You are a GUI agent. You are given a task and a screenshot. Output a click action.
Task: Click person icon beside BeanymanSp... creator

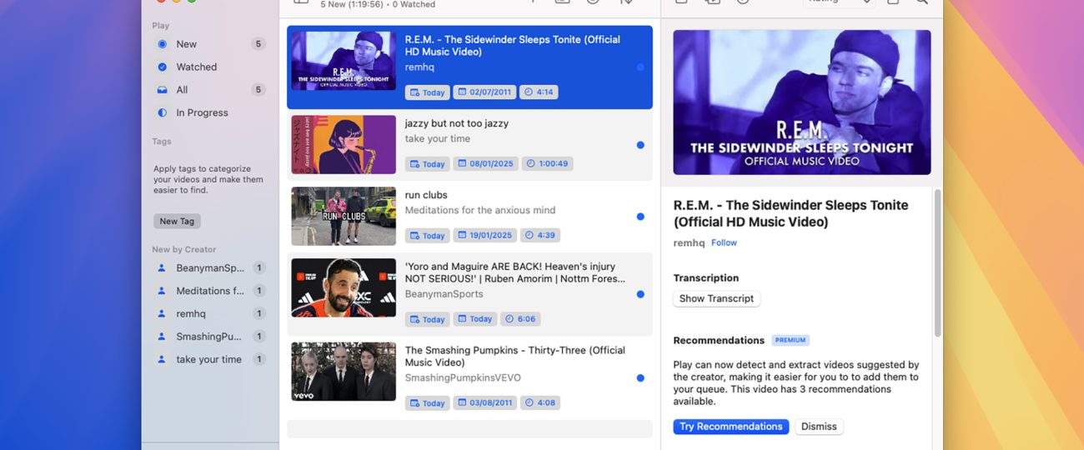click(x=162, y=268)
